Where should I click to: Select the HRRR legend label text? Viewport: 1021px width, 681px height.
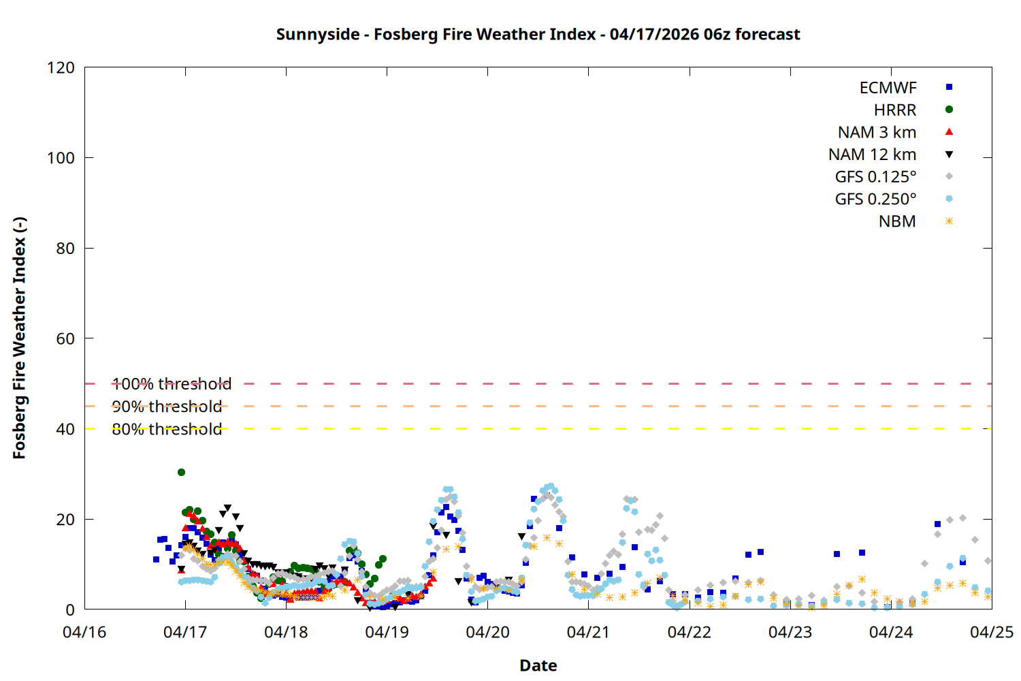[894, 110]
